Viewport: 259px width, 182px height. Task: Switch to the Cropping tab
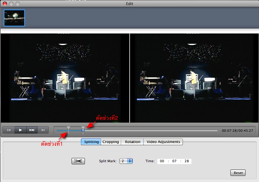pos(111,142)
